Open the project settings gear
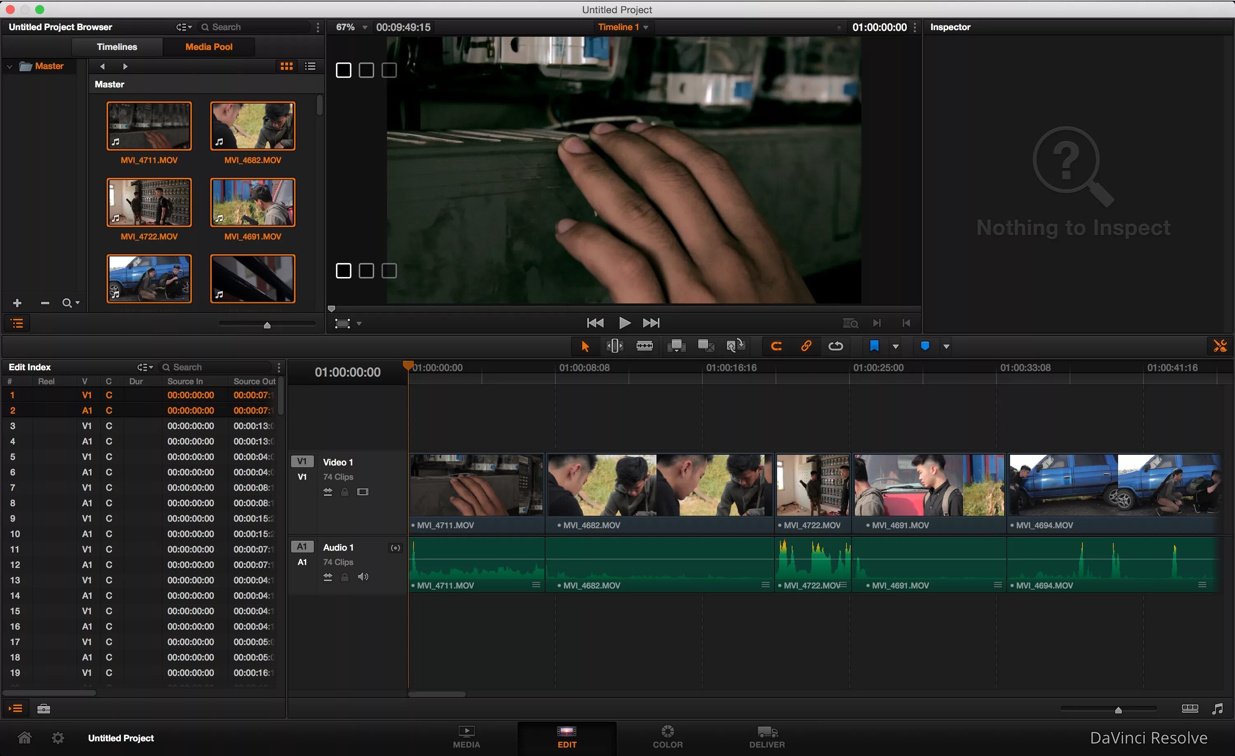Image resolution: width=1235 pixels, height=756 pixels. 58,738
